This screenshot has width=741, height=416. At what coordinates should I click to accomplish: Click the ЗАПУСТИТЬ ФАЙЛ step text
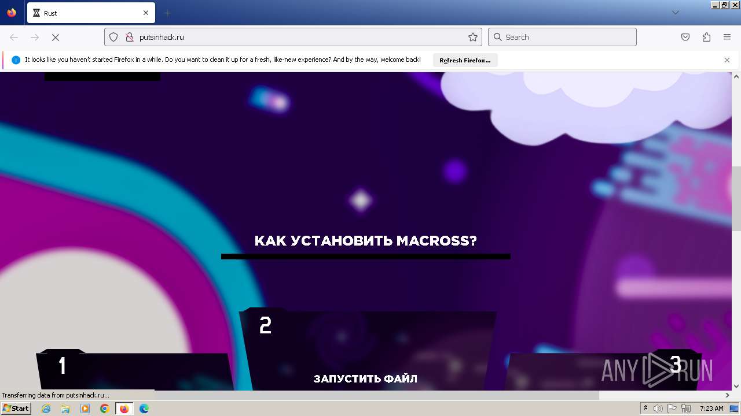pyautogui.click(x=365, y=379)
